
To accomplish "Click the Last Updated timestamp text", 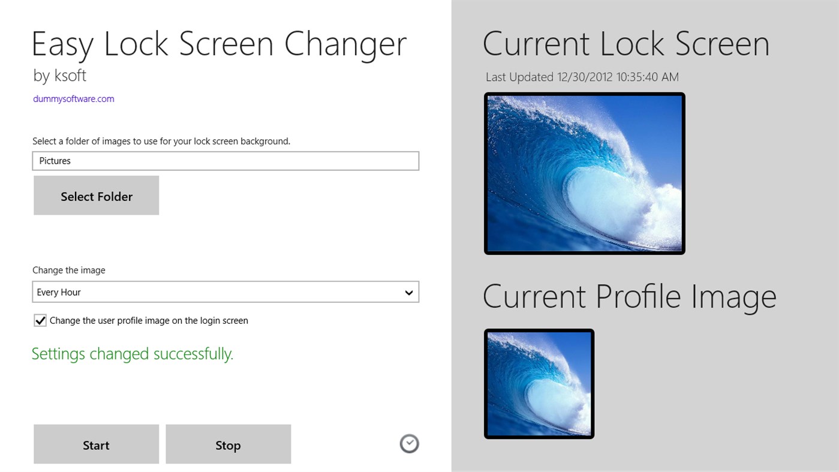I will tap(582, 77).
